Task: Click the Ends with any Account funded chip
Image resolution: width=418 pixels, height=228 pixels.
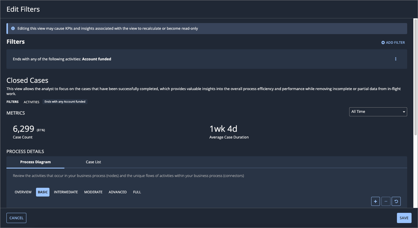Action: click(65, 102)
